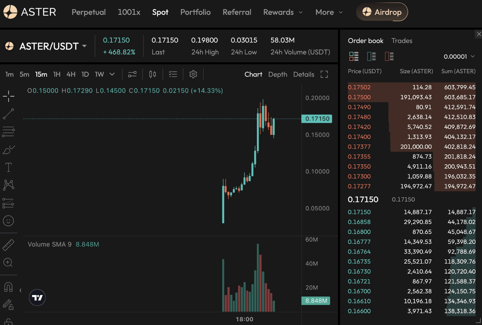Viewport: 482px width, 325px height.
Task: Click the 8.848M volume axis label
Action: [x=316, y=301]
